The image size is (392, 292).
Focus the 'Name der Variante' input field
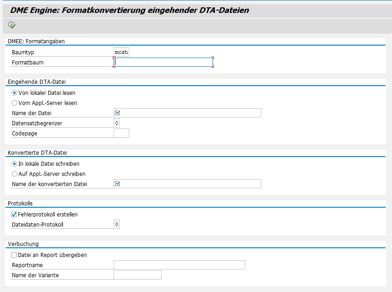pos(137,275)
